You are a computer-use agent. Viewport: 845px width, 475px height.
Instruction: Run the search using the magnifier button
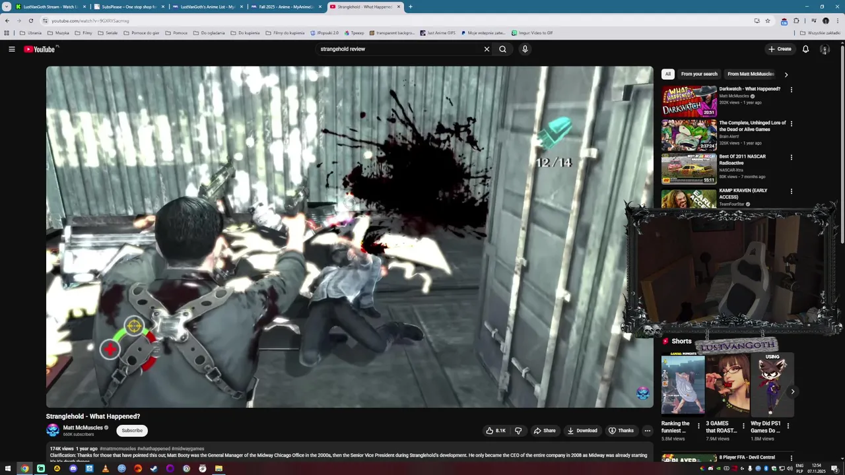point(502,49)
